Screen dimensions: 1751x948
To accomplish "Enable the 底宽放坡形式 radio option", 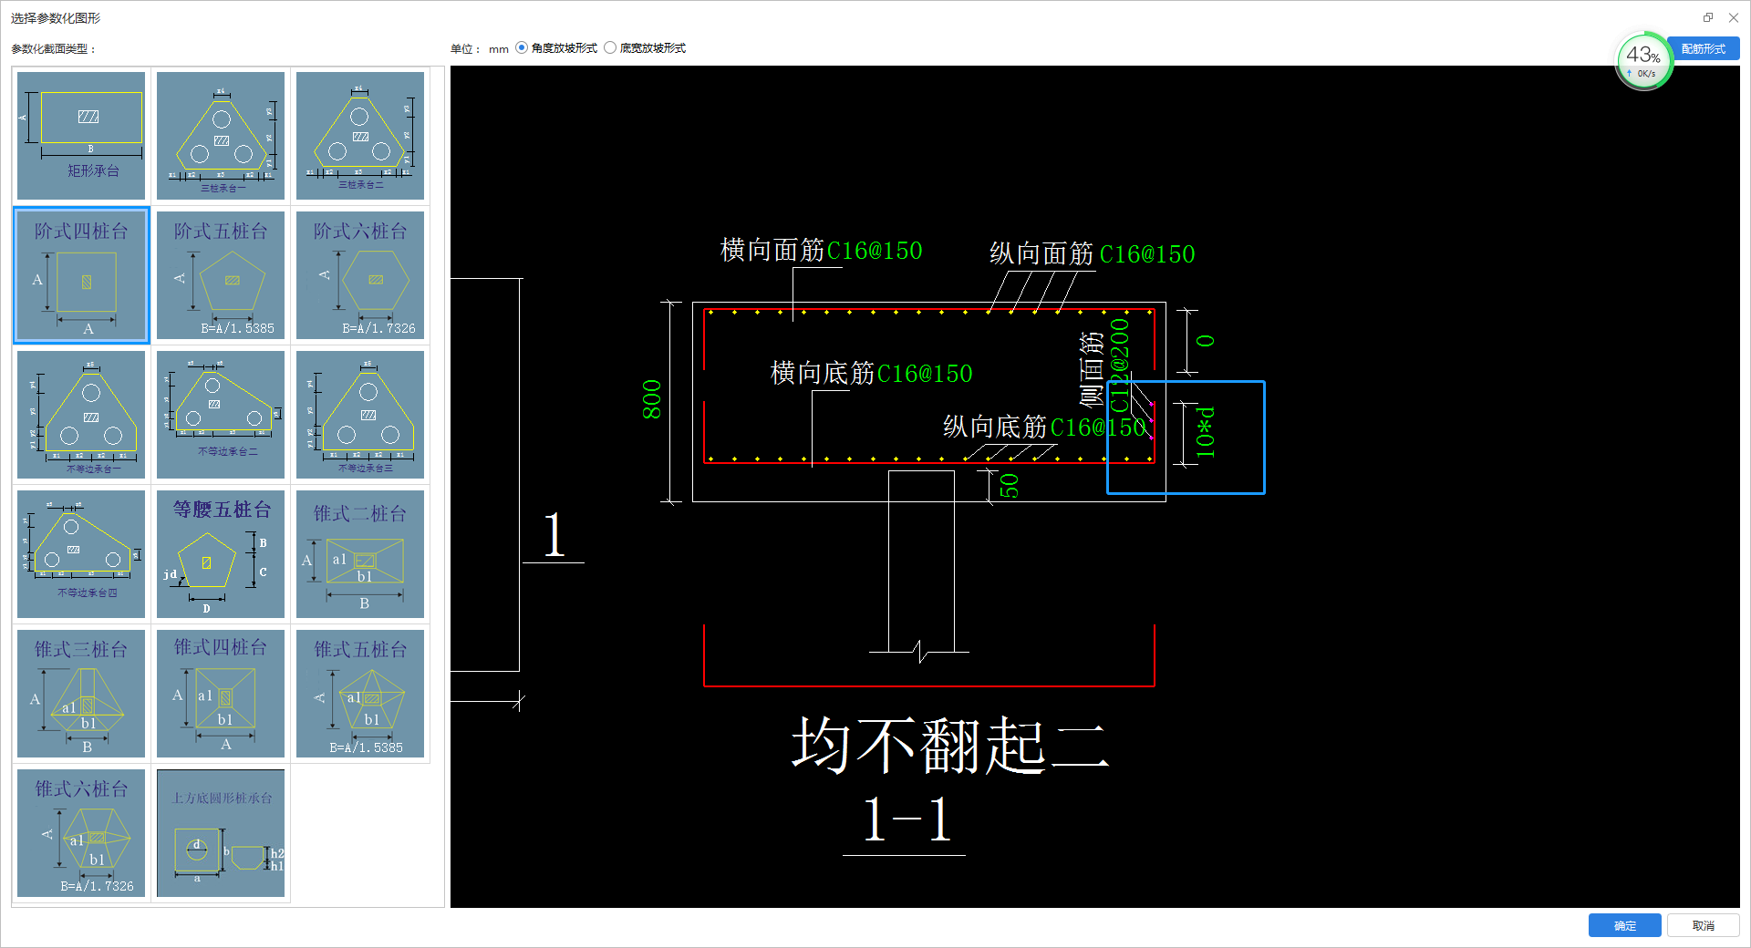I will [610, 48].
